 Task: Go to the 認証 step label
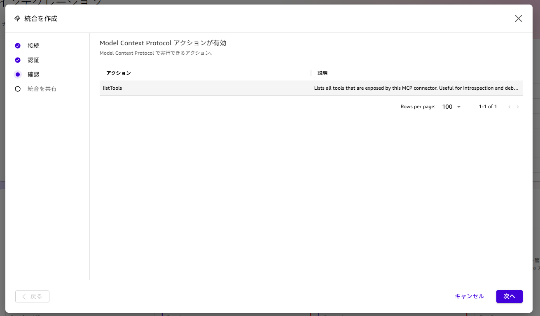tap(33, 60)
